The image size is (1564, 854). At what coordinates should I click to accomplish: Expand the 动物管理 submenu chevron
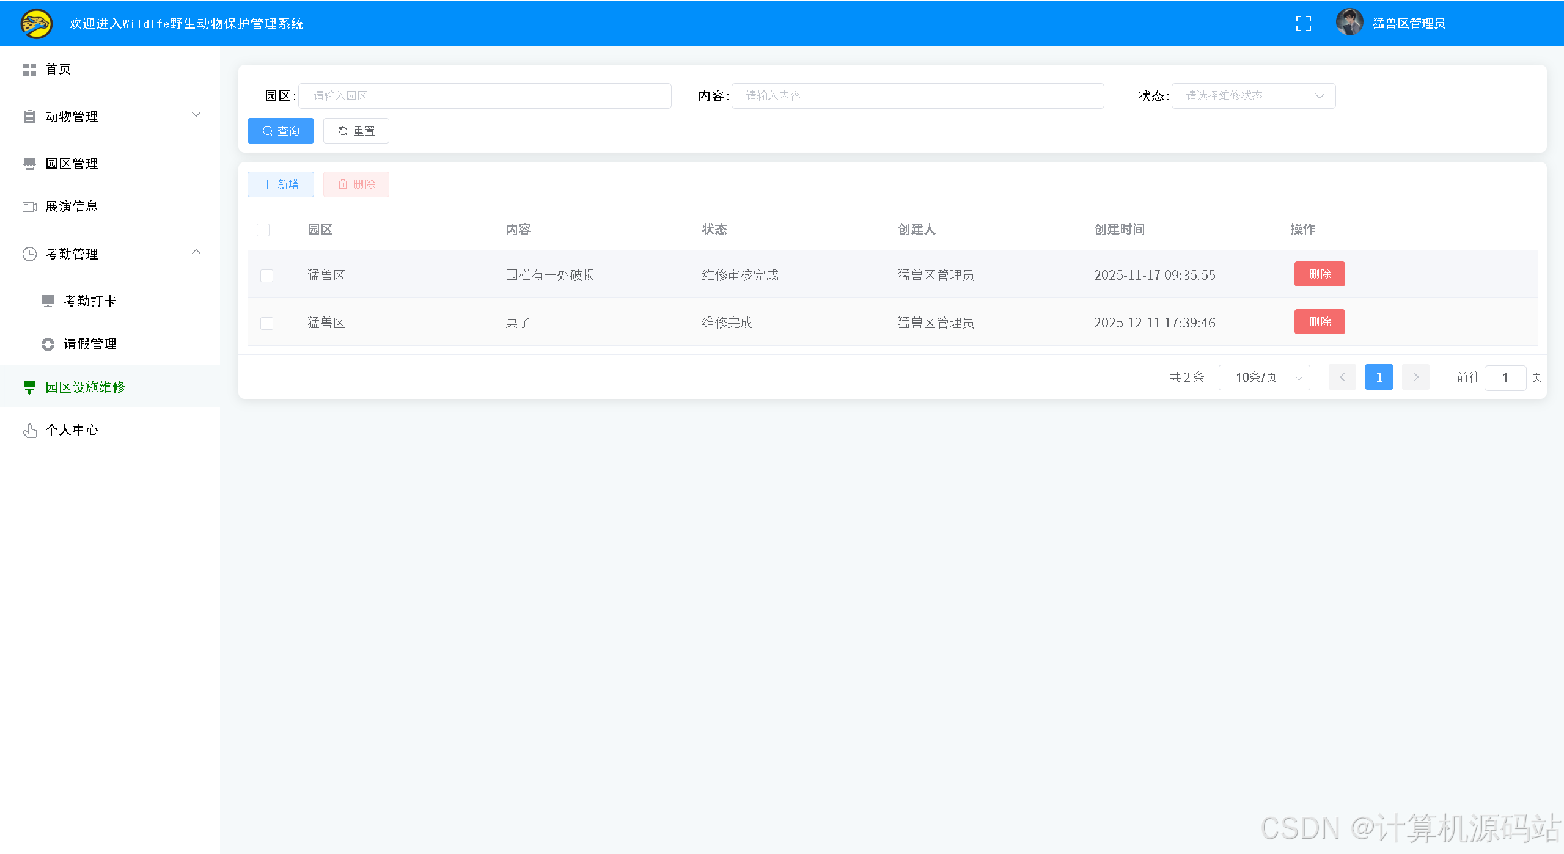click(196, 115)
